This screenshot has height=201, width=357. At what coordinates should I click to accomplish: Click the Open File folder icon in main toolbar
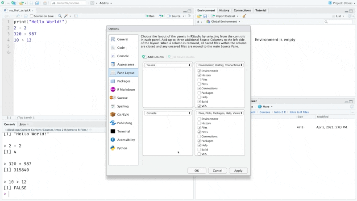(x=21, y=3)
